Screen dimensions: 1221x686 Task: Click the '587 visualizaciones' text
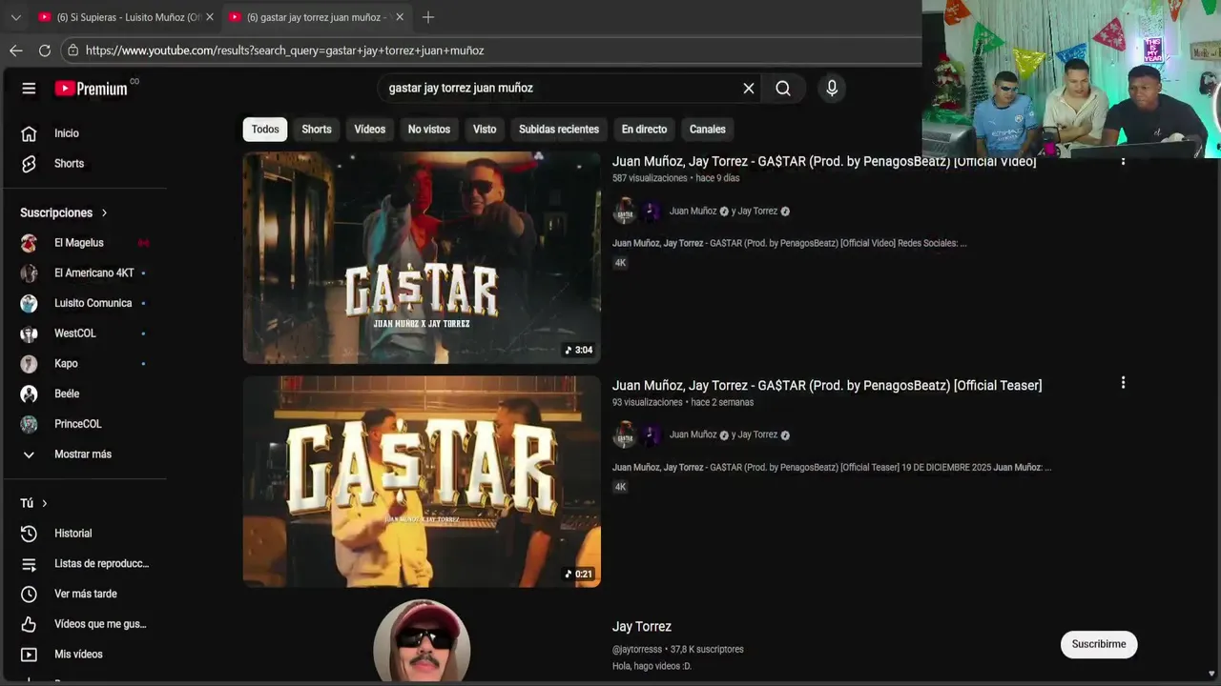[650, 178]
